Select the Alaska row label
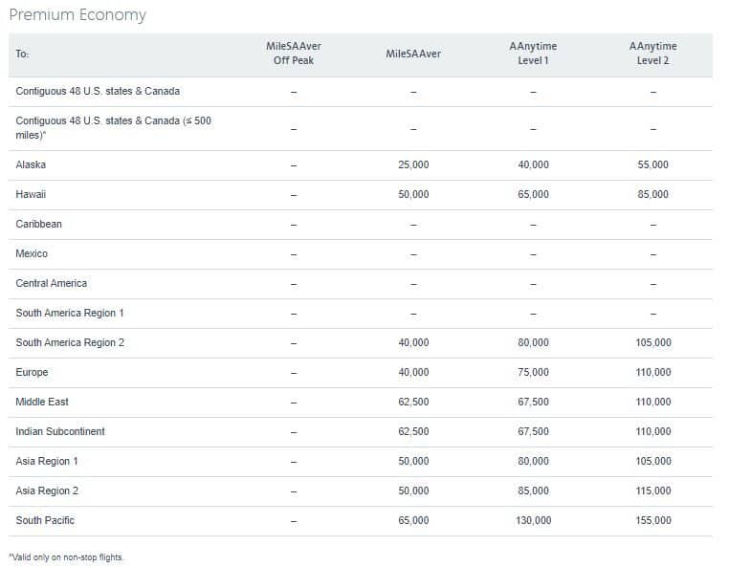Screen dimensions: 729x567 [31, 165]
